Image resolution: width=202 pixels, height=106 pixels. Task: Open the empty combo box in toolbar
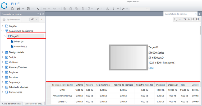click(x=139, y=9)
